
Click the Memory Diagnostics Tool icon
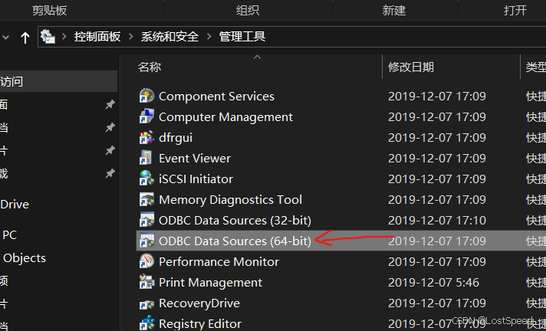click(146, 200)
